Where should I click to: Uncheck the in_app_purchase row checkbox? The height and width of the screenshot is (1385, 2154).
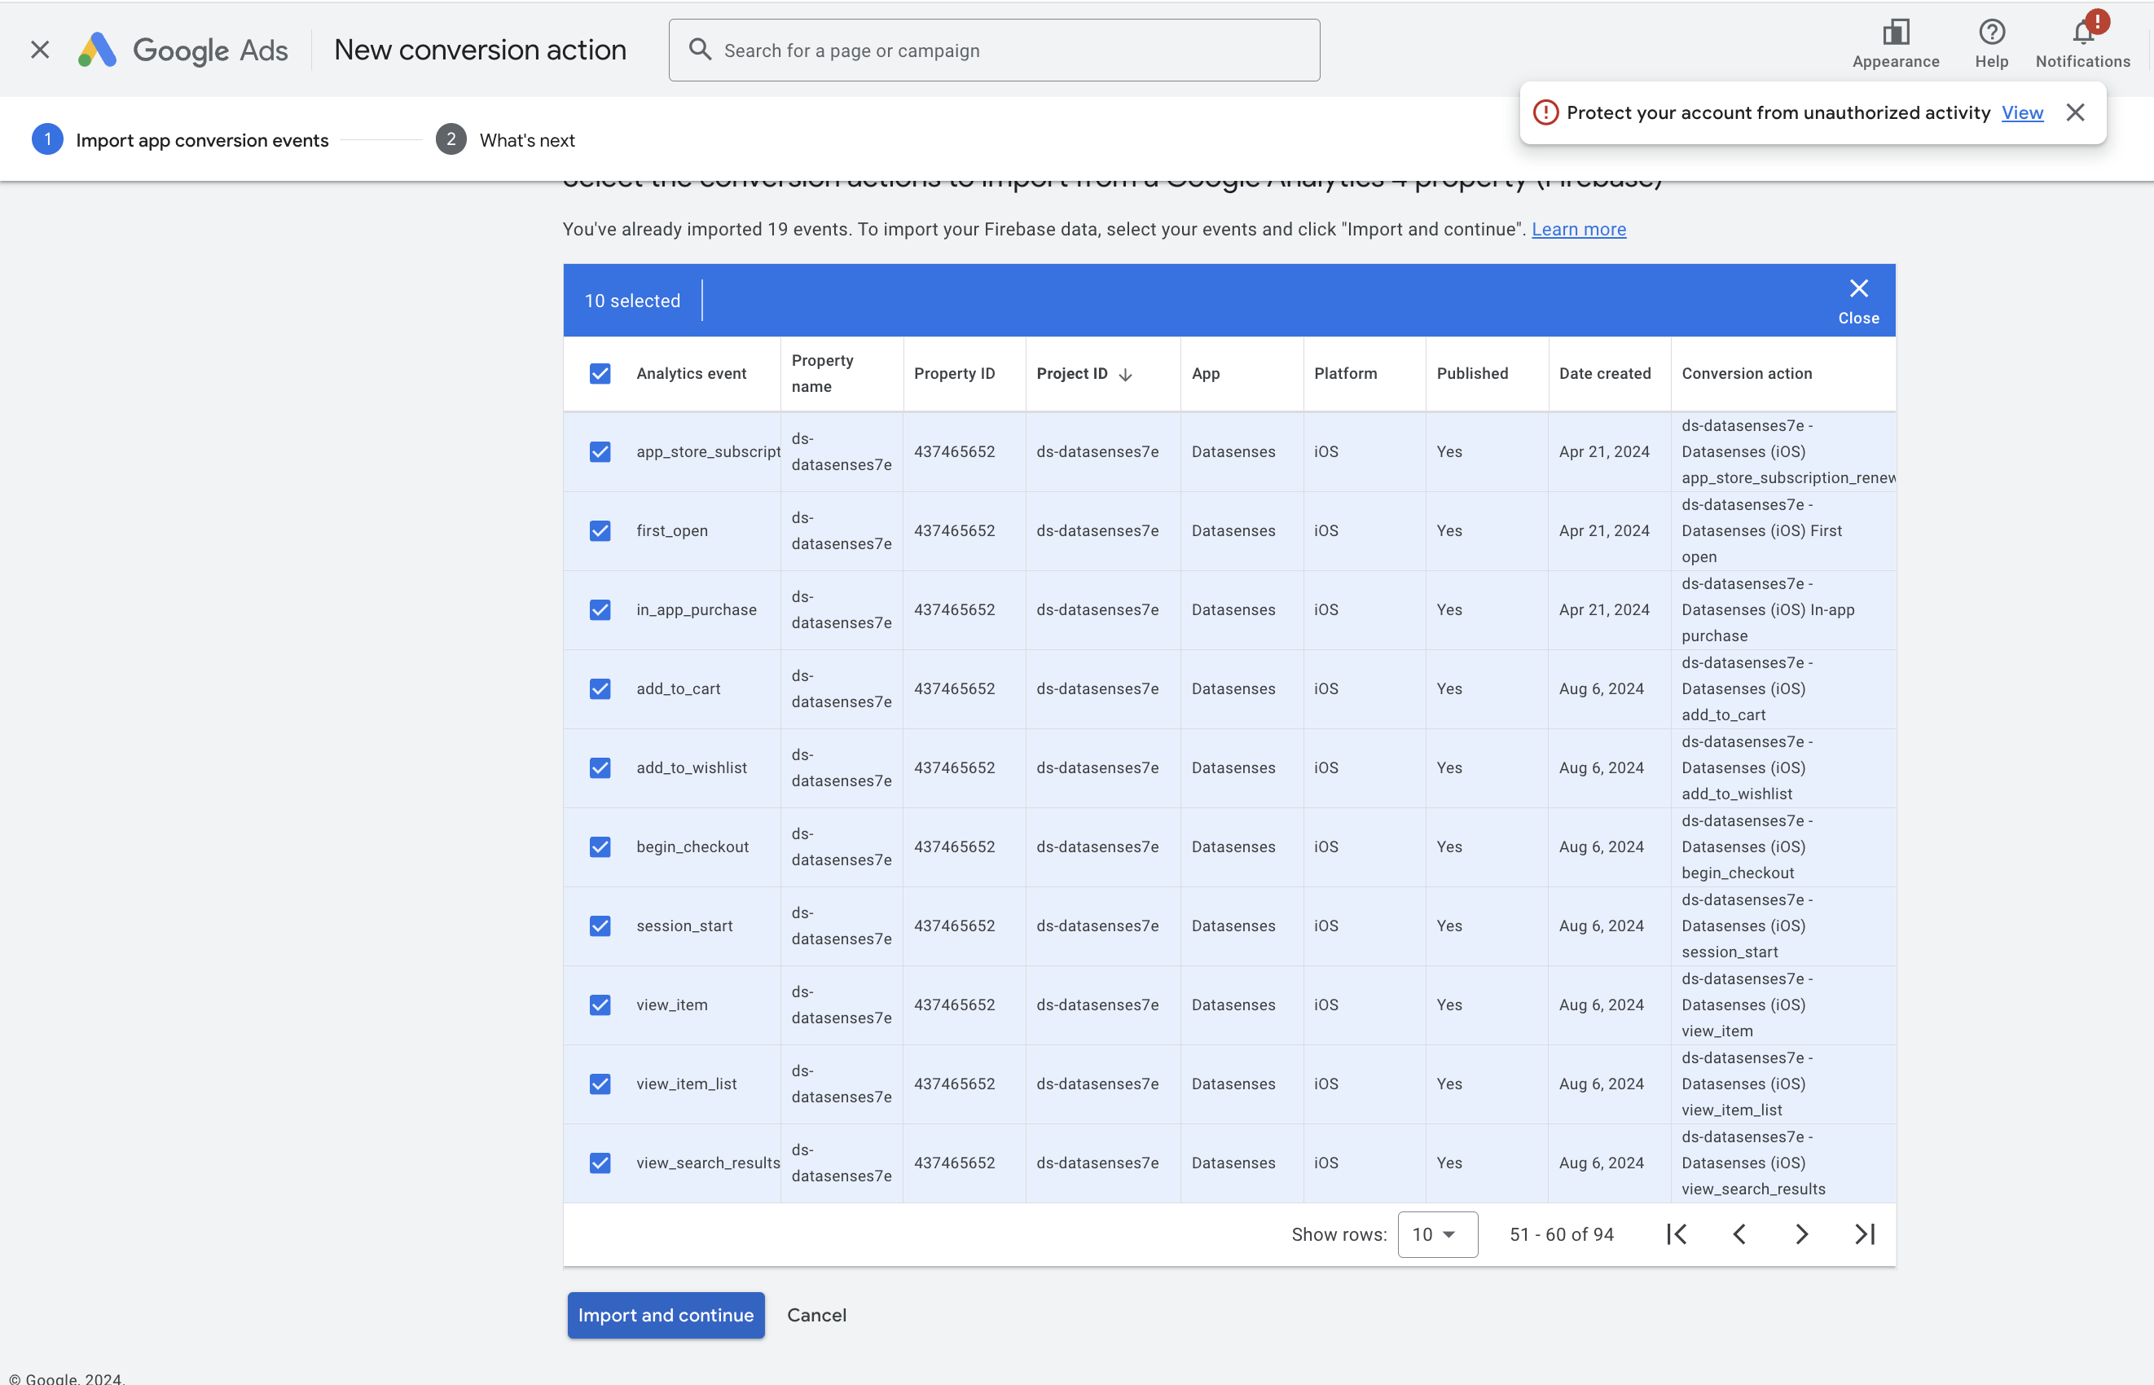(600, 609)
